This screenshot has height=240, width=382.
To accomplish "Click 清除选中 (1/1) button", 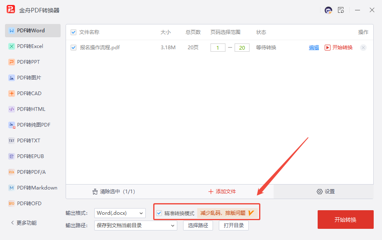I will [x=113, y=192].
